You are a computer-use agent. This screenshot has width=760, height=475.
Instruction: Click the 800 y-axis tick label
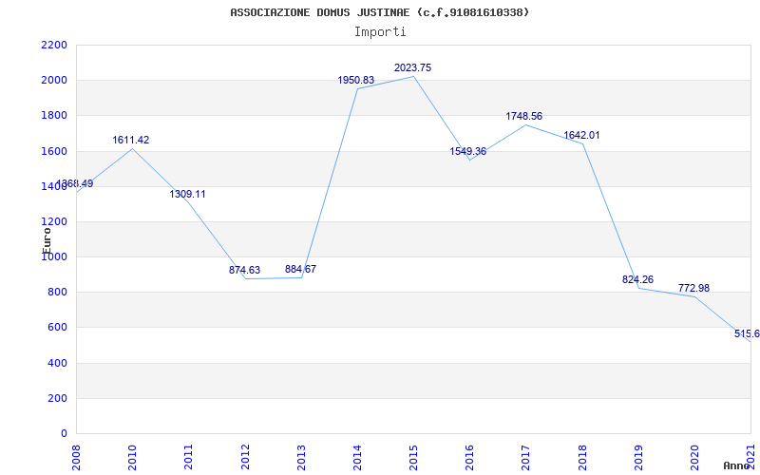[x=58, y=293]
